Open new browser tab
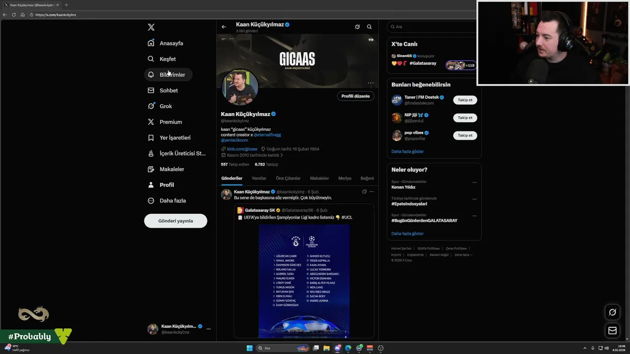Screen dimensions: 630x354 pos(66,5)
